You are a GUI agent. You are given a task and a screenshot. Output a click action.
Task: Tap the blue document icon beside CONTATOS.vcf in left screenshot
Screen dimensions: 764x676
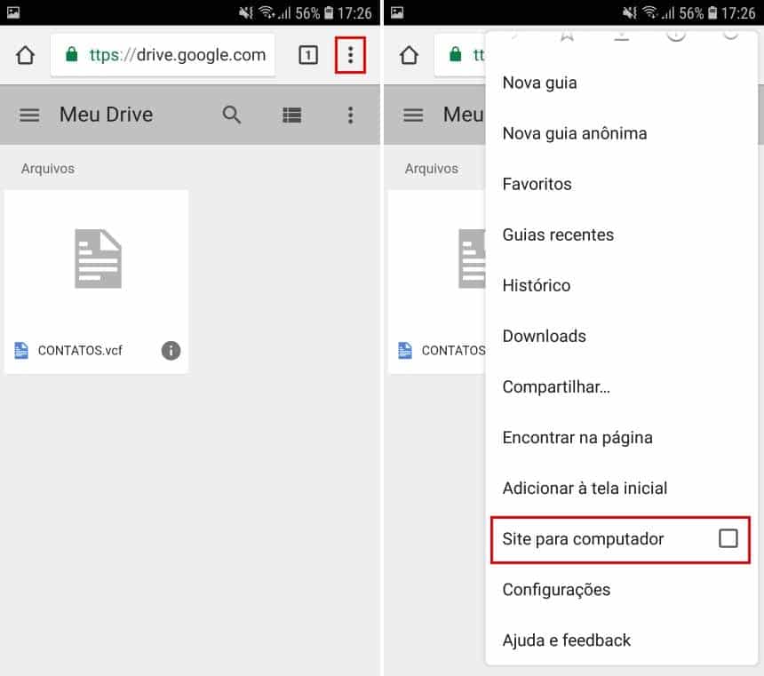click(x=21, y=350)
